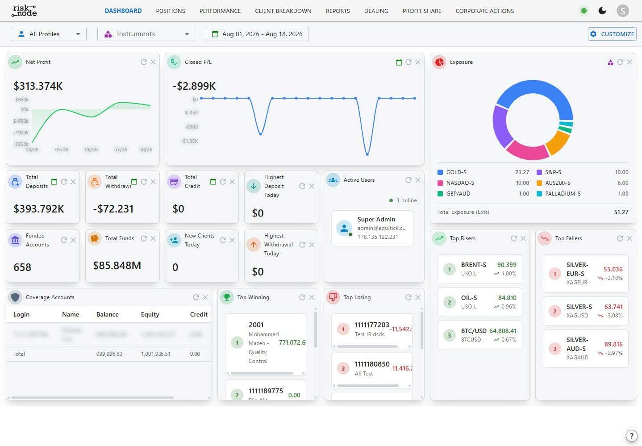The image size is (642, 446).
Task: Close Highest Deposit Today widget
Action: point(312,186)
